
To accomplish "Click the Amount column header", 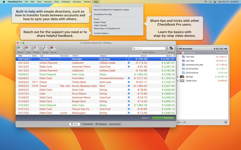I will pyautogui.click(x=139, y=56).
